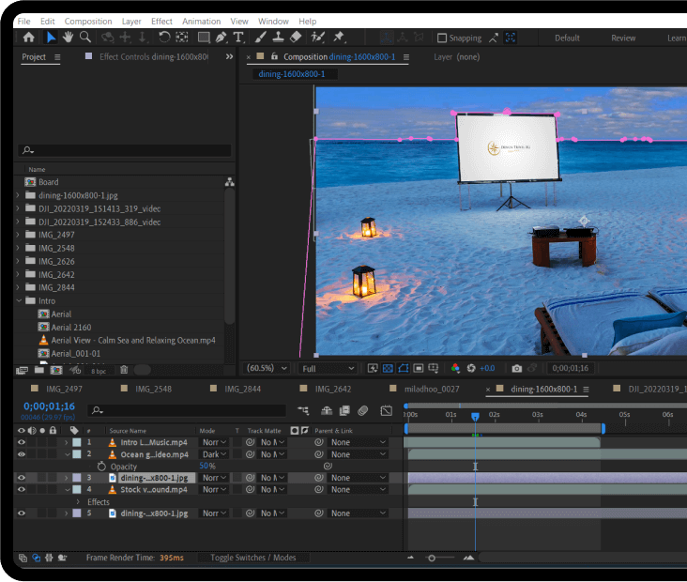Screen dimensions: 687x582
Task: Click the Reset Exposure icon
Action: point(471,368)
